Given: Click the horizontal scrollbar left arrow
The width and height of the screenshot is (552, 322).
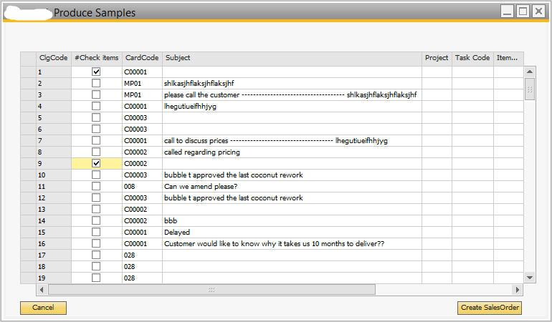Looking at the screenshot, I should click(42, 290).
